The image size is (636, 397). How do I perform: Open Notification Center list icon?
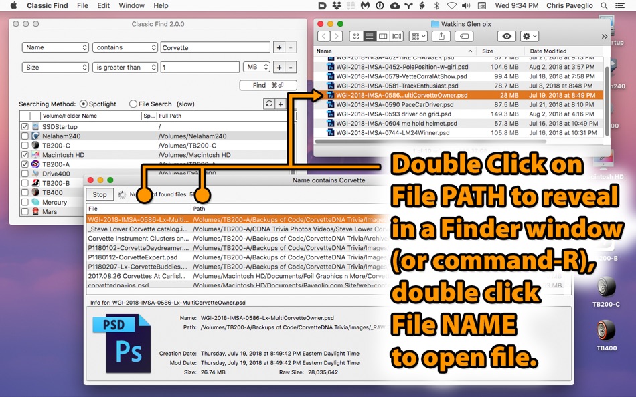click(619, 5)
